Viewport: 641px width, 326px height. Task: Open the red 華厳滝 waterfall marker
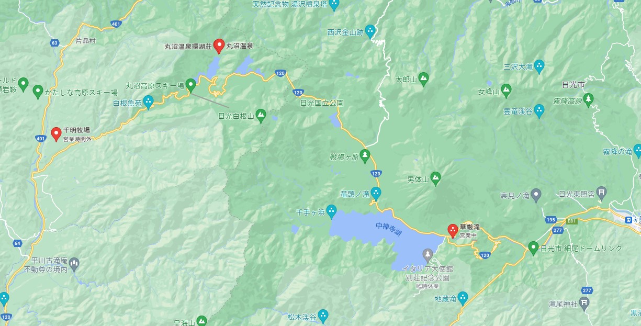(x=453, y=231)
